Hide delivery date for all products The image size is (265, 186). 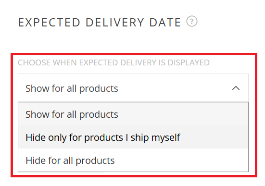pos(133,161)
